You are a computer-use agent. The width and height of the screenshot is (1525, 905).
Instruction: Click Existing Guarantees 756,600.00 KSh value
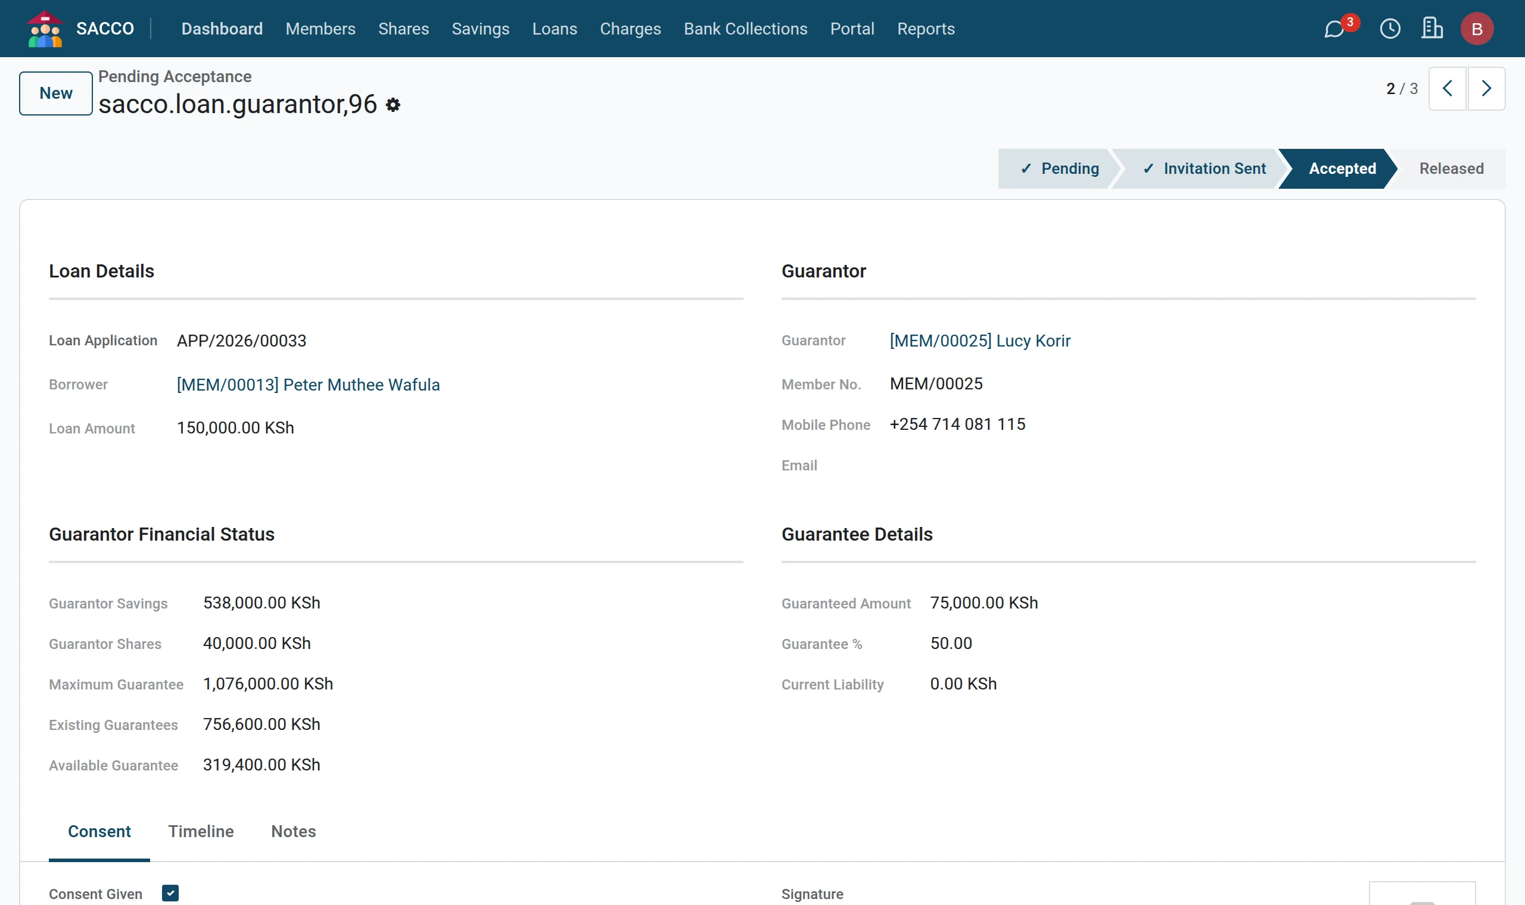(x=262, y=724)
